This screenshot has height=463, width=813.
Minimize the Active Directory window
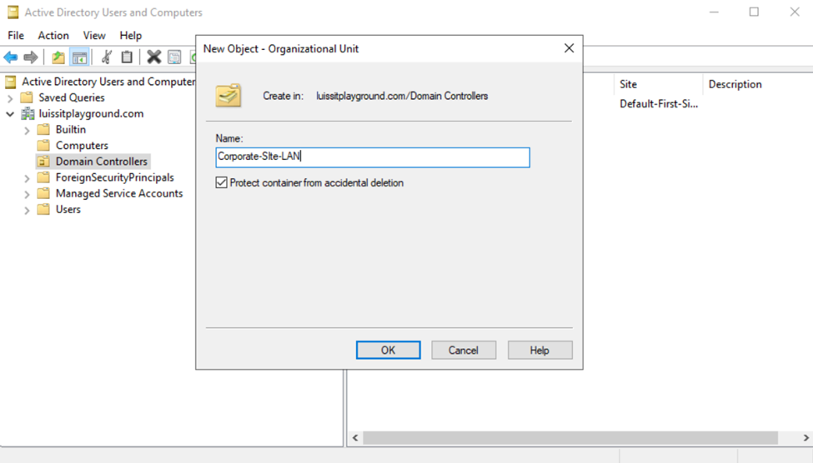pos(714,12)
